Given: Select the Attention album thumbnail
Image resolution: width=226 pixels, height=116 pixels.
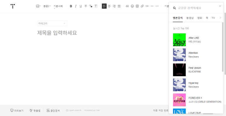Looking at the screenshot, I should click(x=179, y=55).
